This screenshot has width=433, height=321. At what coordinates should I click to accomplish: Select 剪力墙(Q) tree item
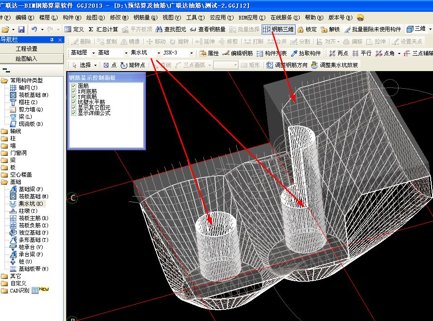click(x=31, y=110)
